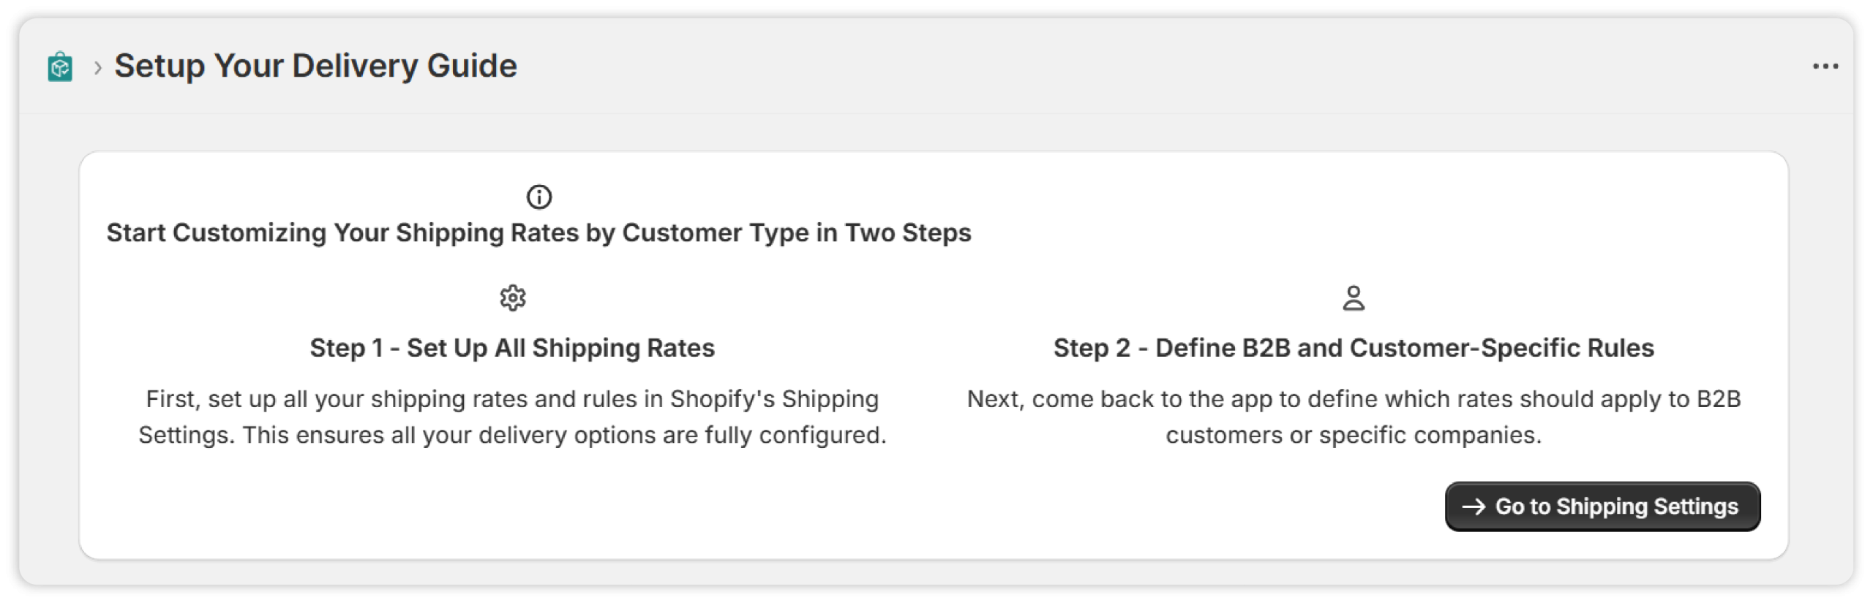Click the breadcrumb chevron beside the app icon
This screenshot has height=603, width=1873.
(97, 68)
